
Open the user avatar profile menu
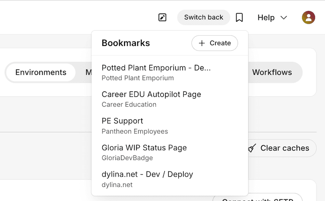308,18
